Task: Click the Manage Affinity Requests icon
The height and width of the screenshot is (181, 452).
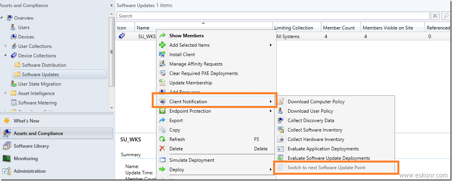Action: click(162, 64)
